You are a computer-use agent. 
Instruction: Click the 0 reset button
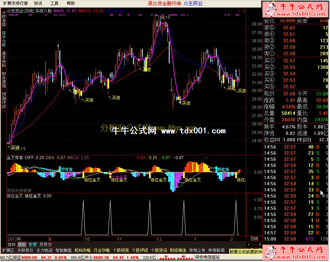(x=260, y=245)
